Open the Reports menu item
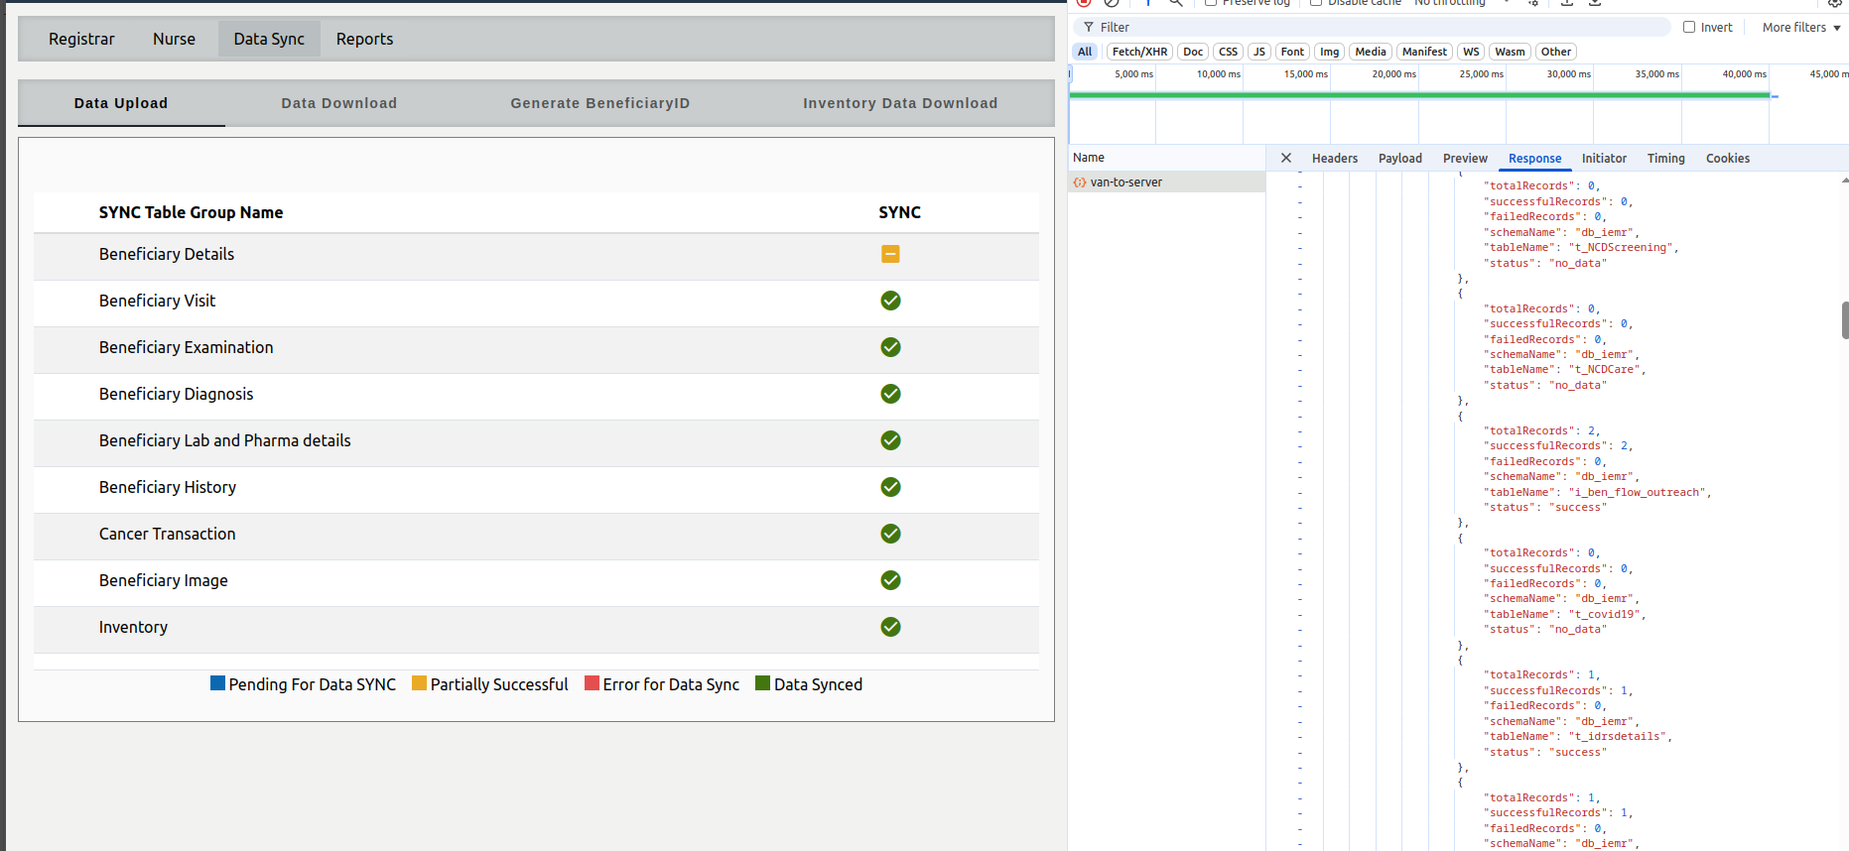The image size is (1849, 851). (364, 39)
